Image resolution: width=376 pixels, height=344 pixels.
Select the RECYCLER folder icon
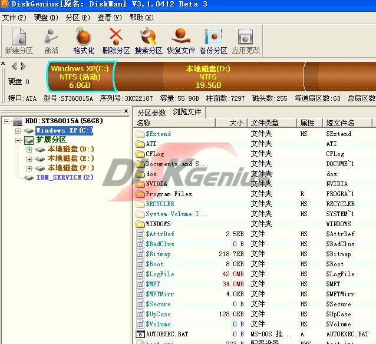140,204
